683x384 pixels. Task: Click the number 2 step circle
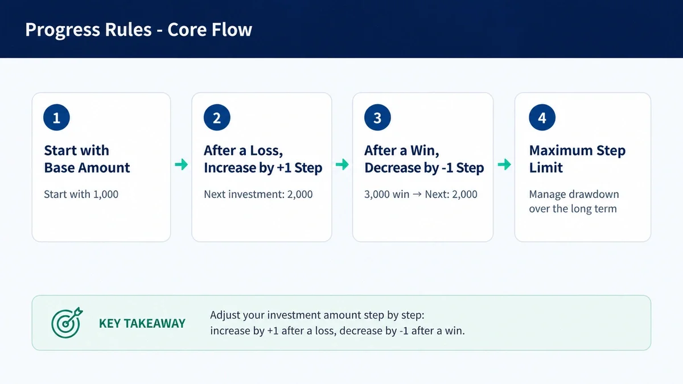tap(217, 118)
